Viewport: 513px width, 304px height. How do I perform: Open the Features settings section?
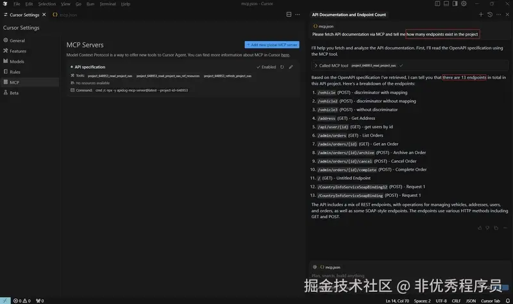pos(15,51)
